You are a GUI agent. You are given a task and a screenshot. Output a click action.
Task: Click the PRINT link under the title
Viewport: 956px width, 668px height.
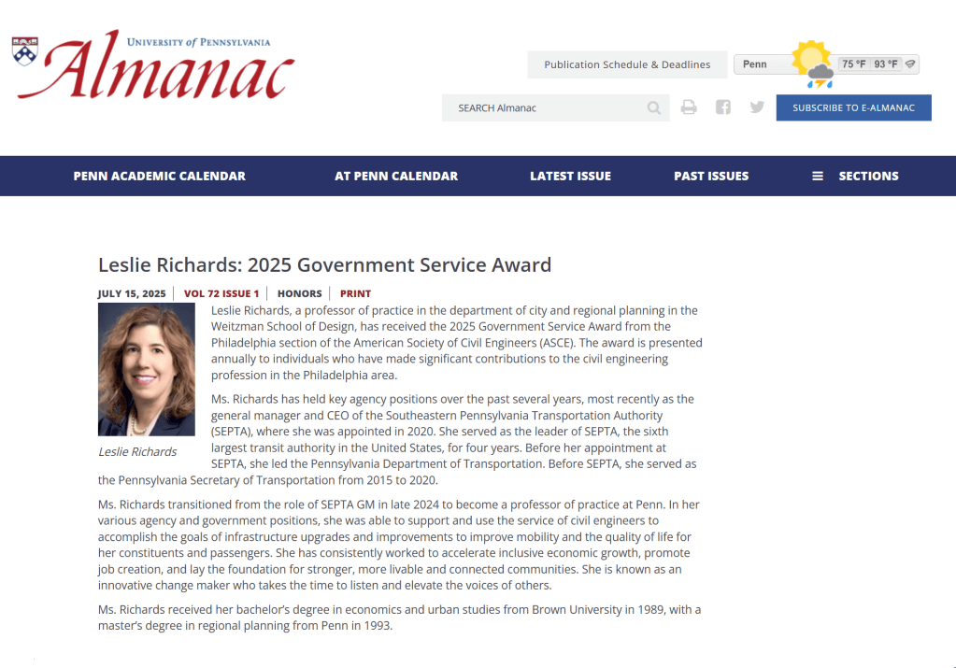355,293
